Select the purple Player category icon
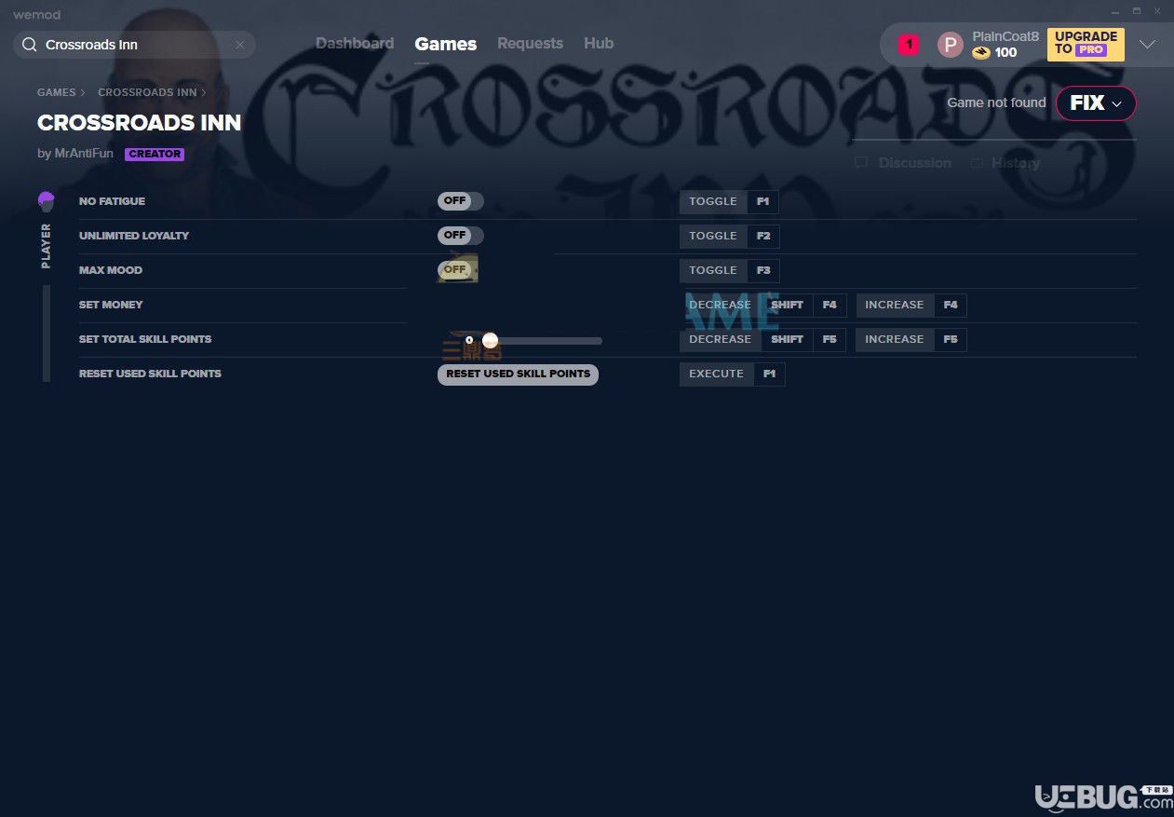 pyautogui.click(x=46, y=201)
